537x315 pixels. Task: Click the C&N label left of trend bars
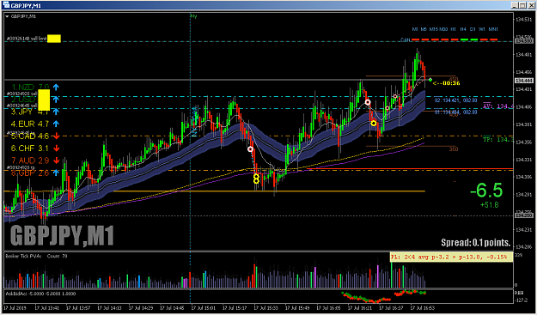pyautogui.click(x=406, y=40)
